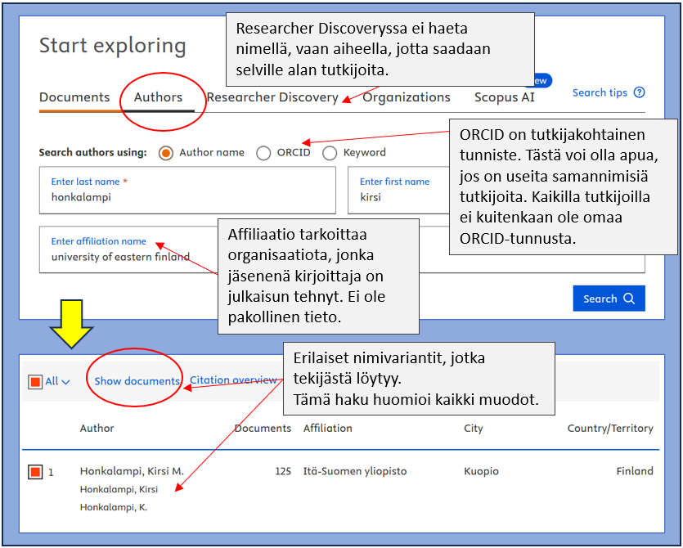
Task: Click the Search tips link text
Action: click(x=600, y=92)
